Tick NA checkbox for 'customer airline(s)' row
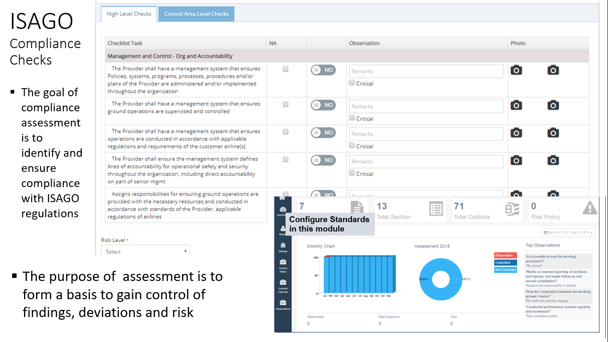Screen dimensions: 608x342 point(286,132)
